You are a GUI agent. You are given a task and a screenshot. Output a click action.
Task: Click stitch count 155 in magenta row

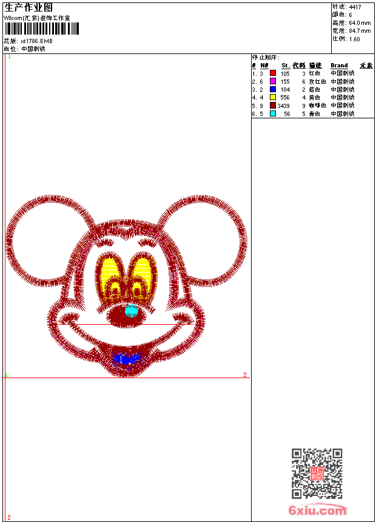click(x=285, y=81)
